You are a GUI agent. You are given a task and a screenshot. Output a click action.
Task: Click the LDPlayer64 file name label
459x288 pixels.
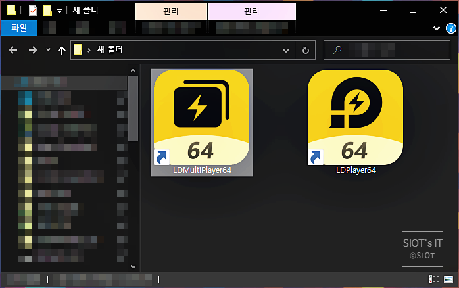(x=356, y=170)
